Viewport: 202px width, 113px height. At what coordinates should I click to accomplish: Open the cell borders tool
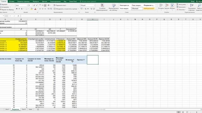click(x=27, y=9)
